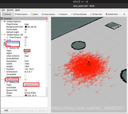Image resolution: width=128 pixels, height=114 pixels.
Task: Pick the Measure tool
Action: [x=63, y=14]
